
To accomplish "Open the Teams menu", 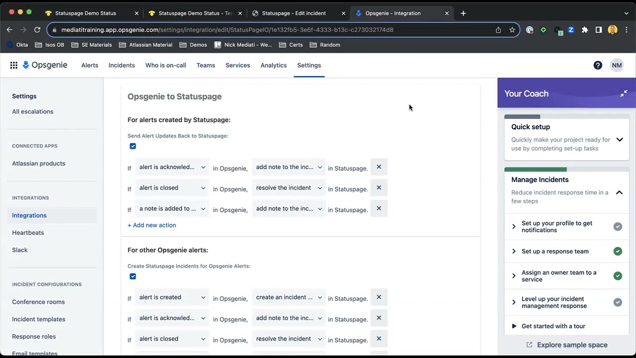I will coord(206,65).
